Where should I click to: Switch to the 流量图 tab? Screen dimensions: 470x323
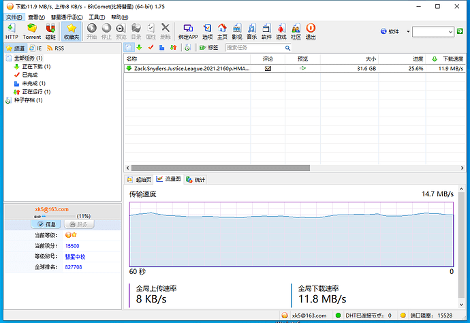(168, 179)
